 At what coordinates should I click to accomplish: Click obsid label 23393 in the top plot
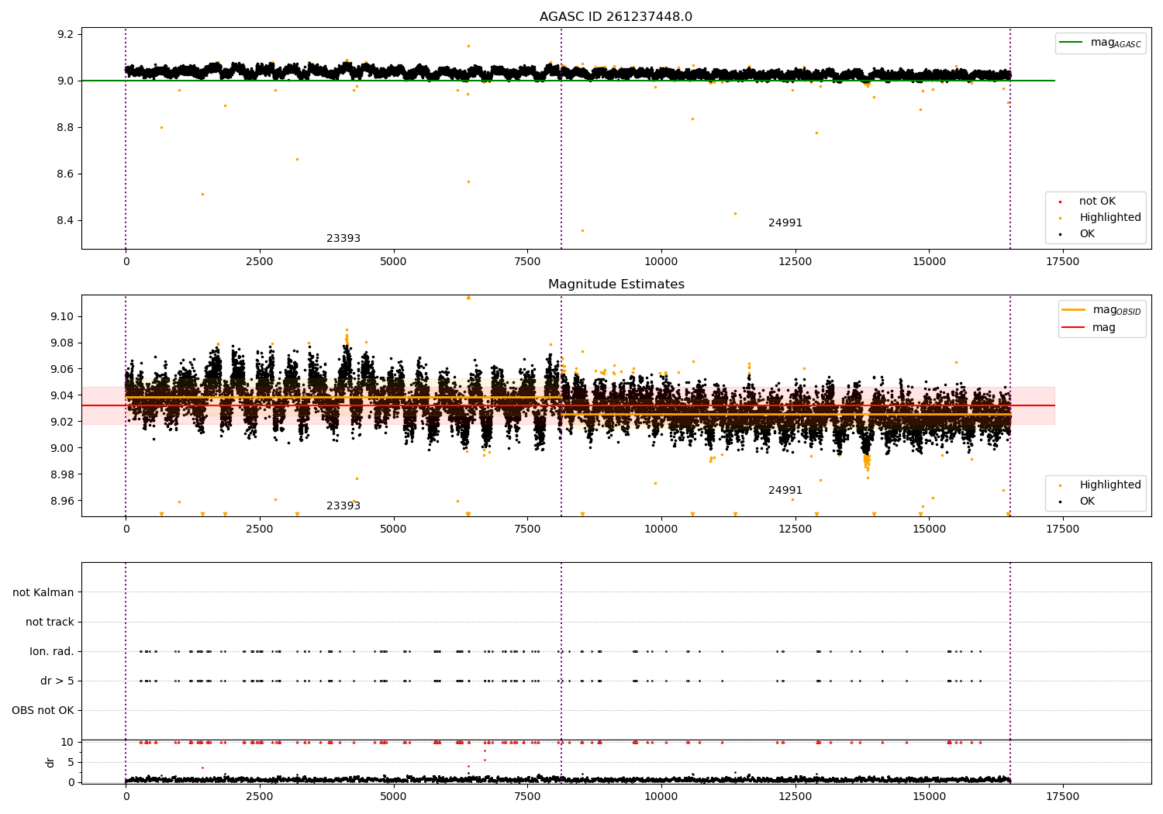pyautogui.click(x=343, y=239)
